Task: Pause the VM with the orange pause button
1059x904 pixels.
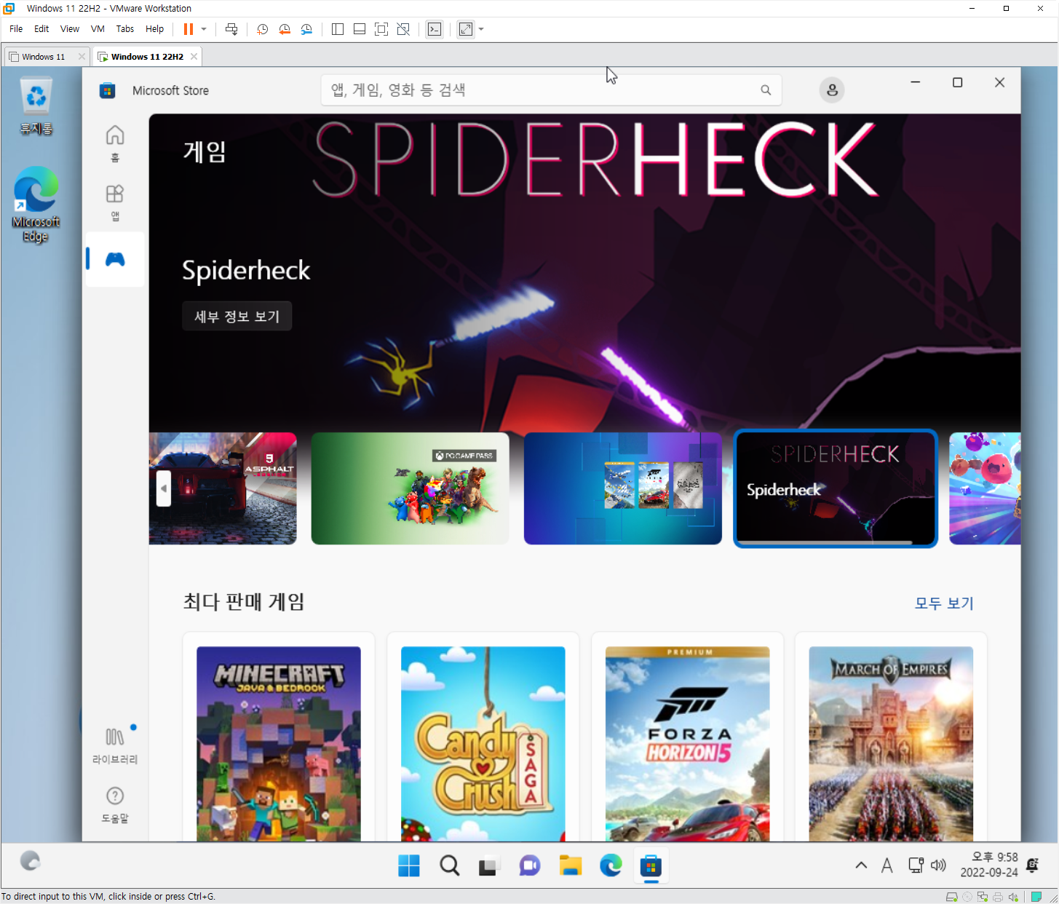Action: point(189,29)
